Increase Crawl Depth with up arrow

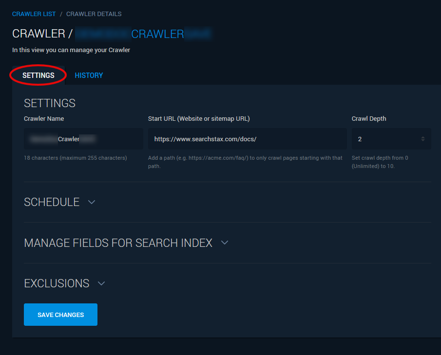tap(422, 137)
